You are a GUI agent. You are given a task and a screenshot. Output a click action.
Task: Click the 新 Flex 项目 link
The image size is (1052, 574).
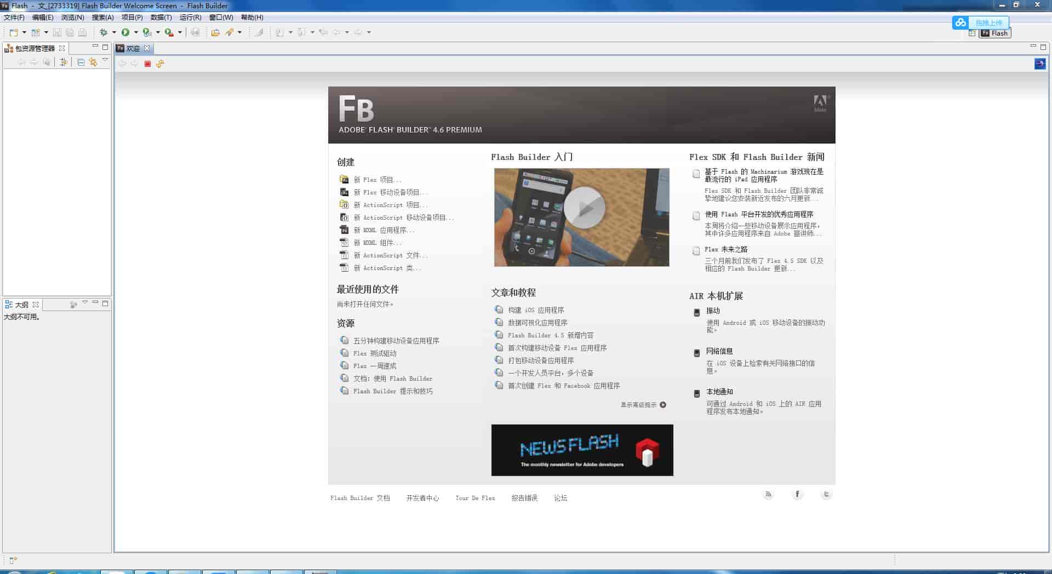(382, 180)
